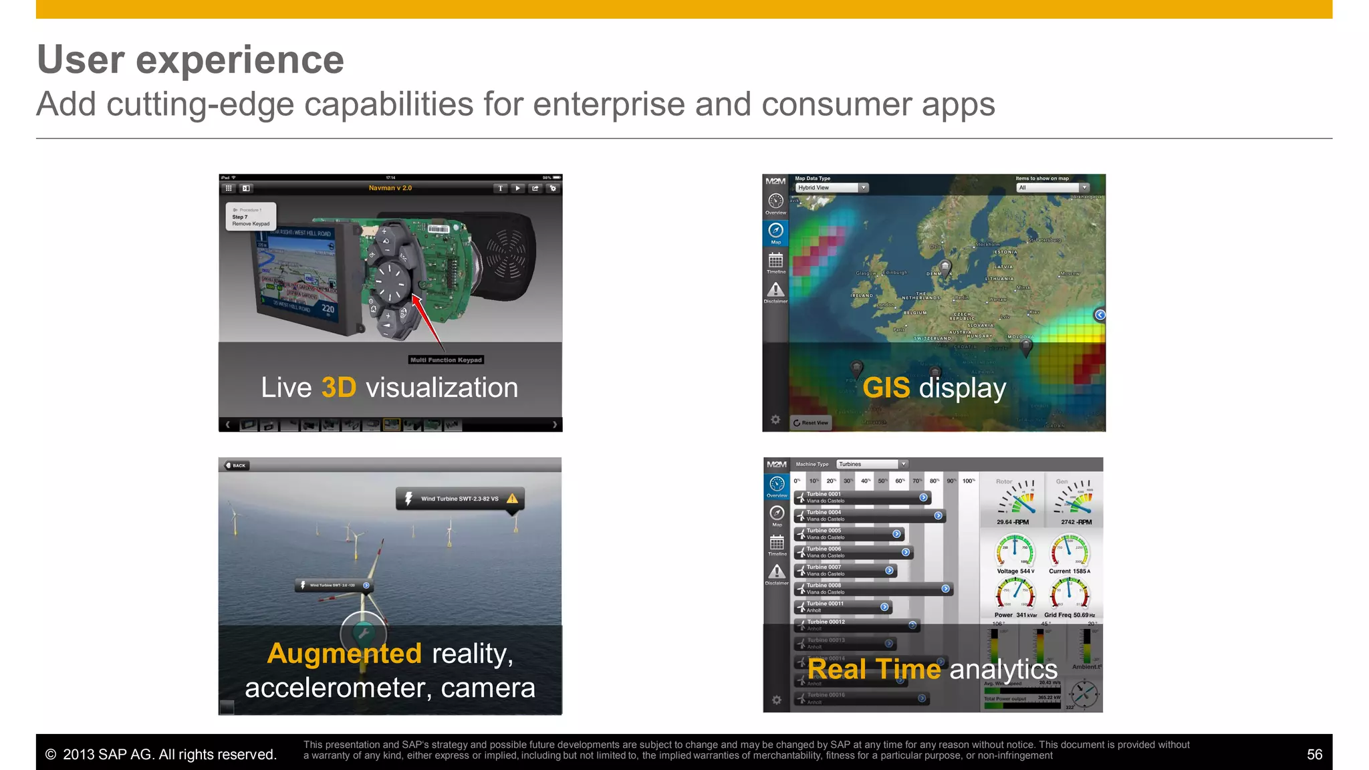
Task: Click the warning triangle on turbine label
Action: 512,499
